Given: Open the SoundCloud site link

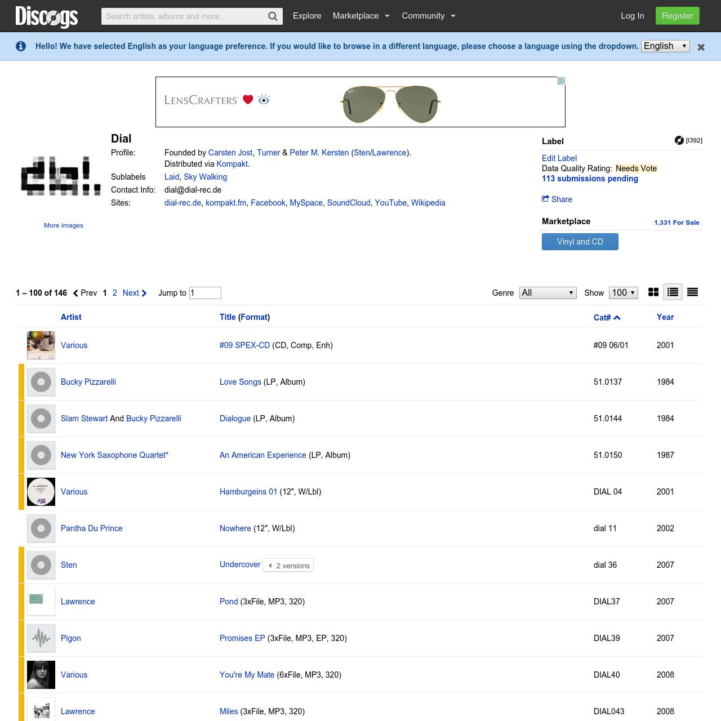Looking at the screenshot, I should [x=349, y=203].
